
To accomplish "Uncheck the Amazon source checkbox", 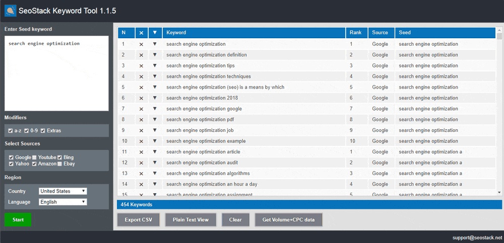I will point(34,164).
